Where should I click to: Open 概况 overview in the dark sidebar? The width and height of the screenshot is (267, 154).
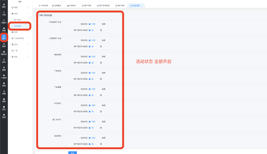pos(4,5)
